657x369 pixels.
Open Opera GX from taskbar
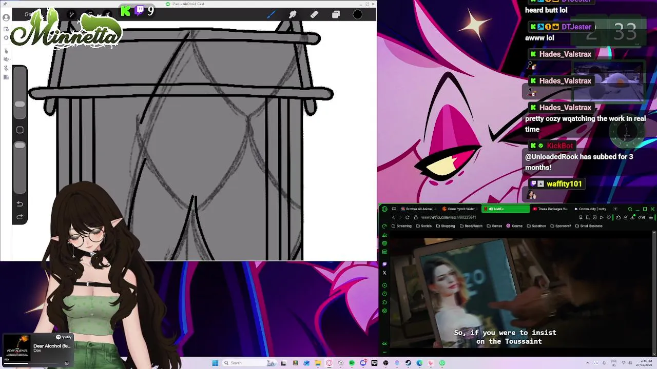pyautogui.click(x=330, y=363)
